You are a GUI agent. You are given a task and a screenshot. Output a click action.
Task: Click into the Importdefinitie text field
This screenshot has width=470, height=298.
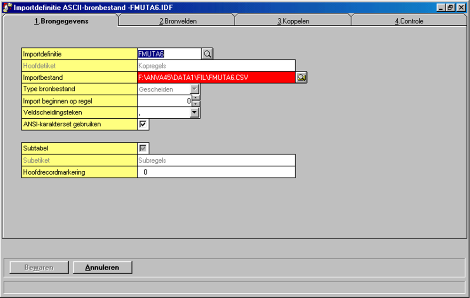point(169,54)
